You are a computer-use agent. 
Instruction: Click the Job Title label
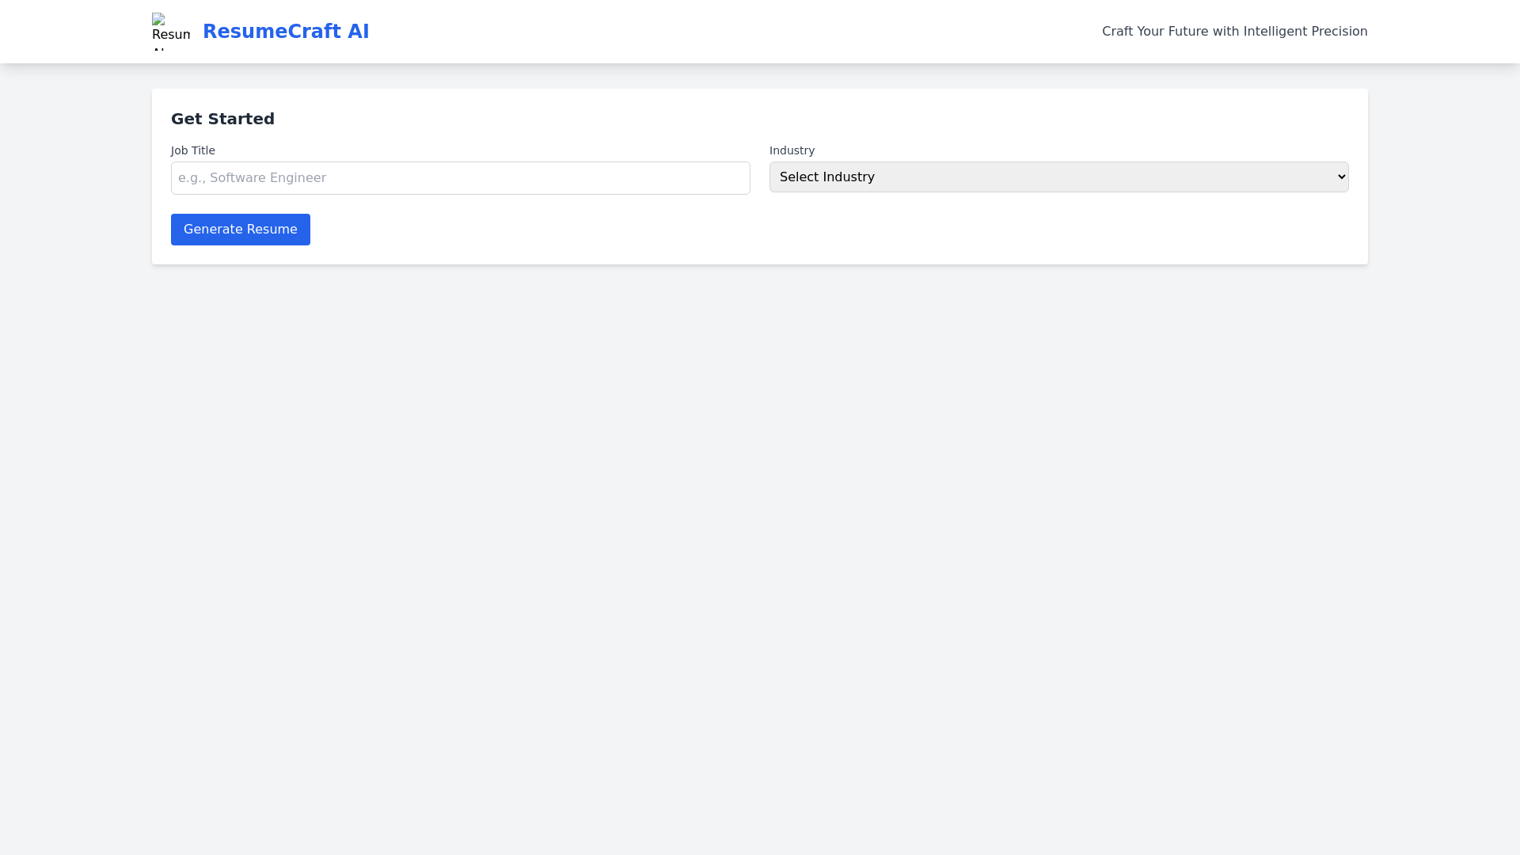193,150
